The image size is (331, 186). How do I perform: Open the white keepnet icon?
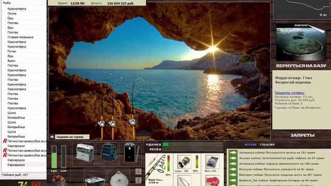click(x=119, y=179)
